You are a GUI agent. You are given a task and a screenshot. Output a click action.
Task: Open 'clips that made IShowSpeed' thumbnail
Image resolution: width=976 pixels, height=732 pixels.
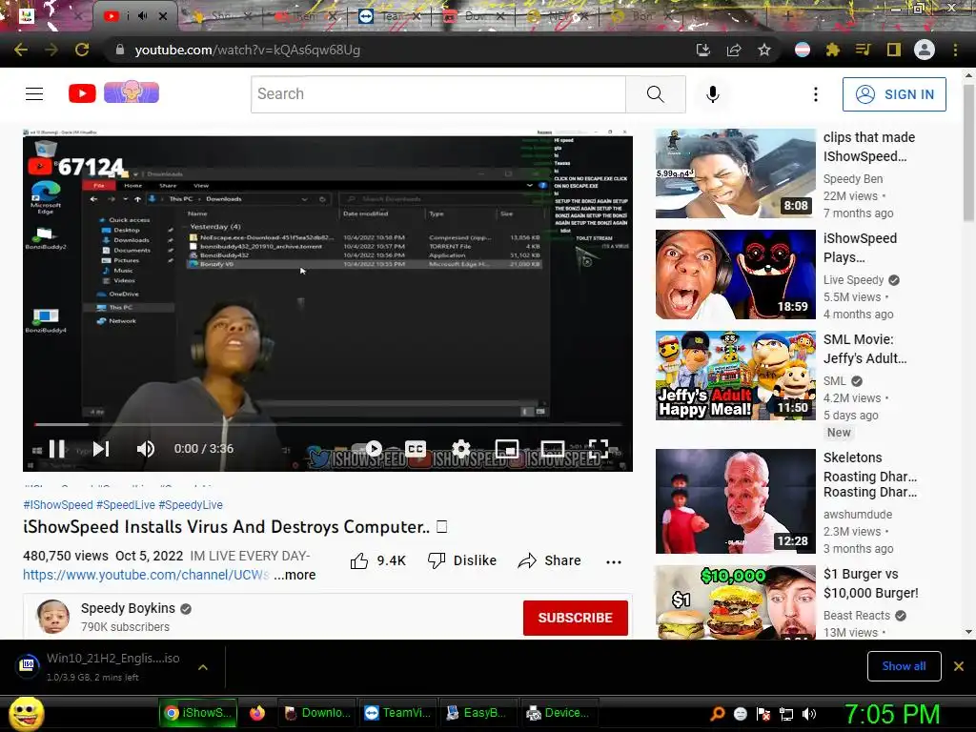[x=735, y=173]
